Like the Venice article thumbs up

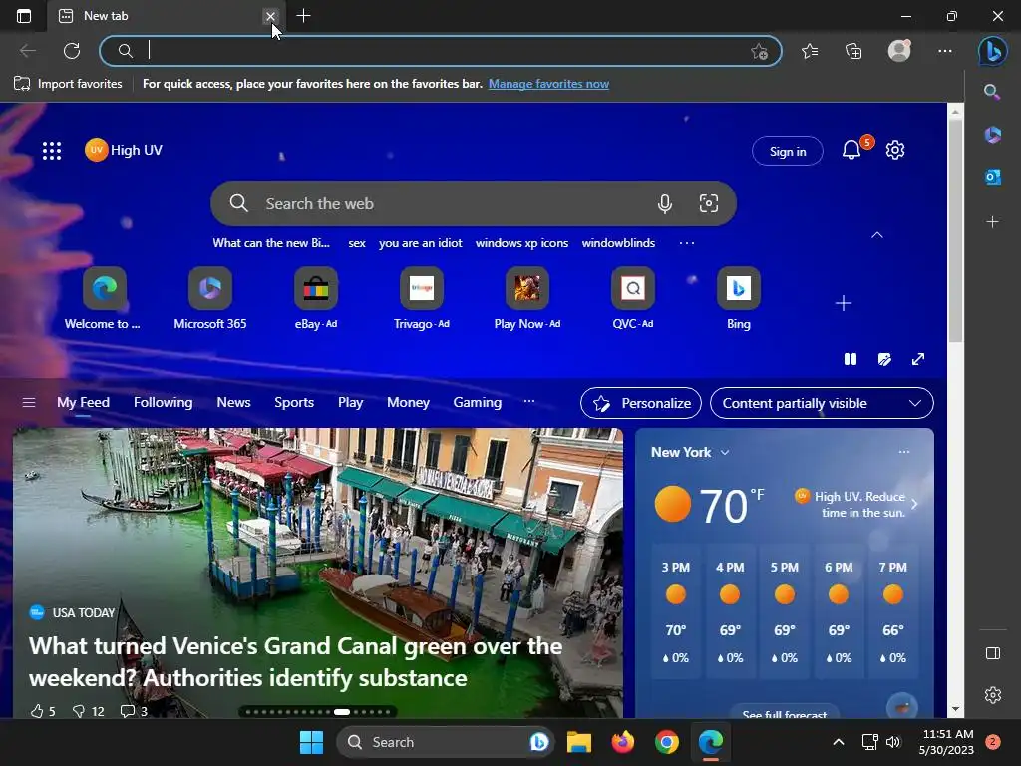42,711
